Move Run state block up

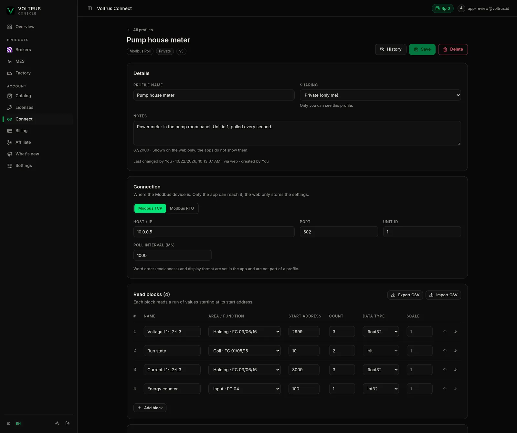(445, 351)
